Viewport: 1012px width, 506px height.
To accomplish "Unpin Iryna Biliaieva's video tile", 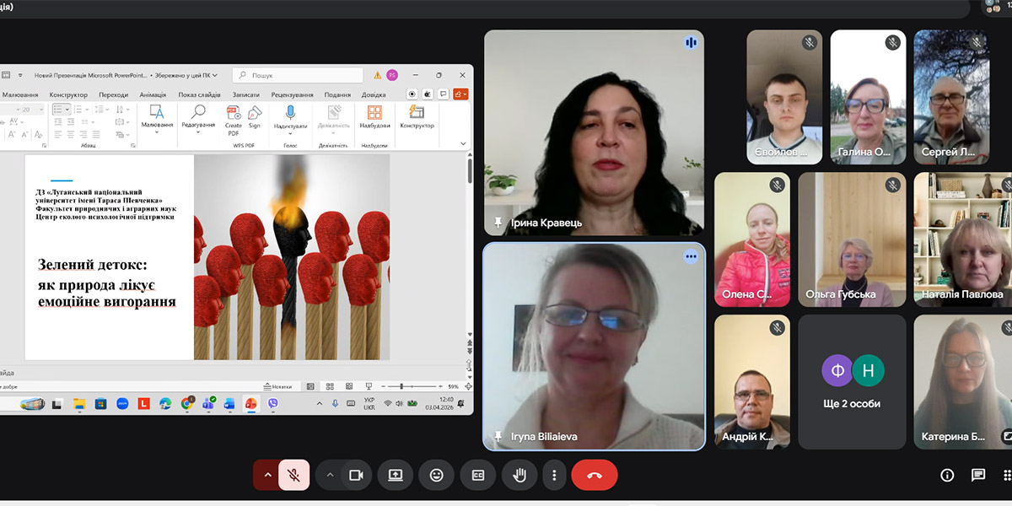I will [498, 436].
